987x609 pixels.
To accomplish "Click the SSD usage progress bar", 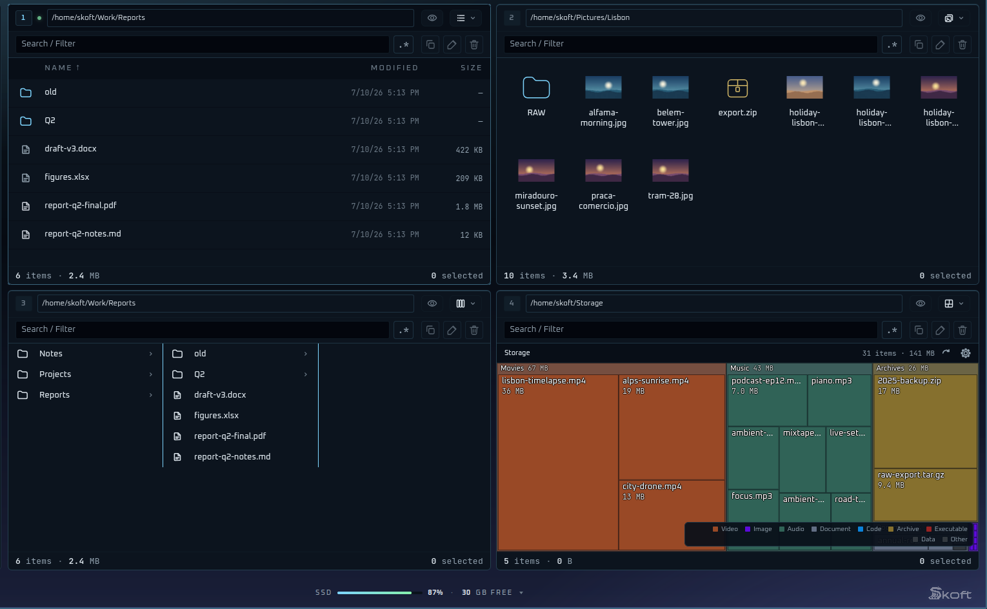I will [x=379, y=593].
